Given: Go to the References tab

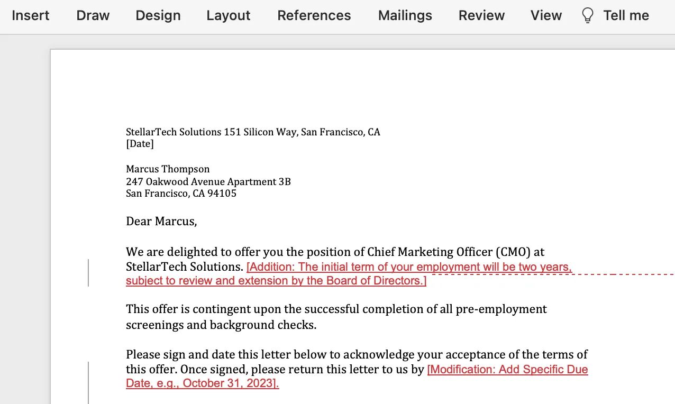Looking at the screenshot, I should coord(314,15).
